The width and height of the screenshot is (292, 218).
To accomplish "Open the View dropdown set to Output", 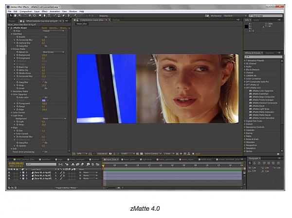I will (53, 31).
